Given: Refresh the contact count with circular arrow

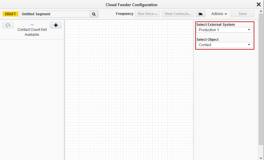Looking at the screenshot, I should [8, 25].
